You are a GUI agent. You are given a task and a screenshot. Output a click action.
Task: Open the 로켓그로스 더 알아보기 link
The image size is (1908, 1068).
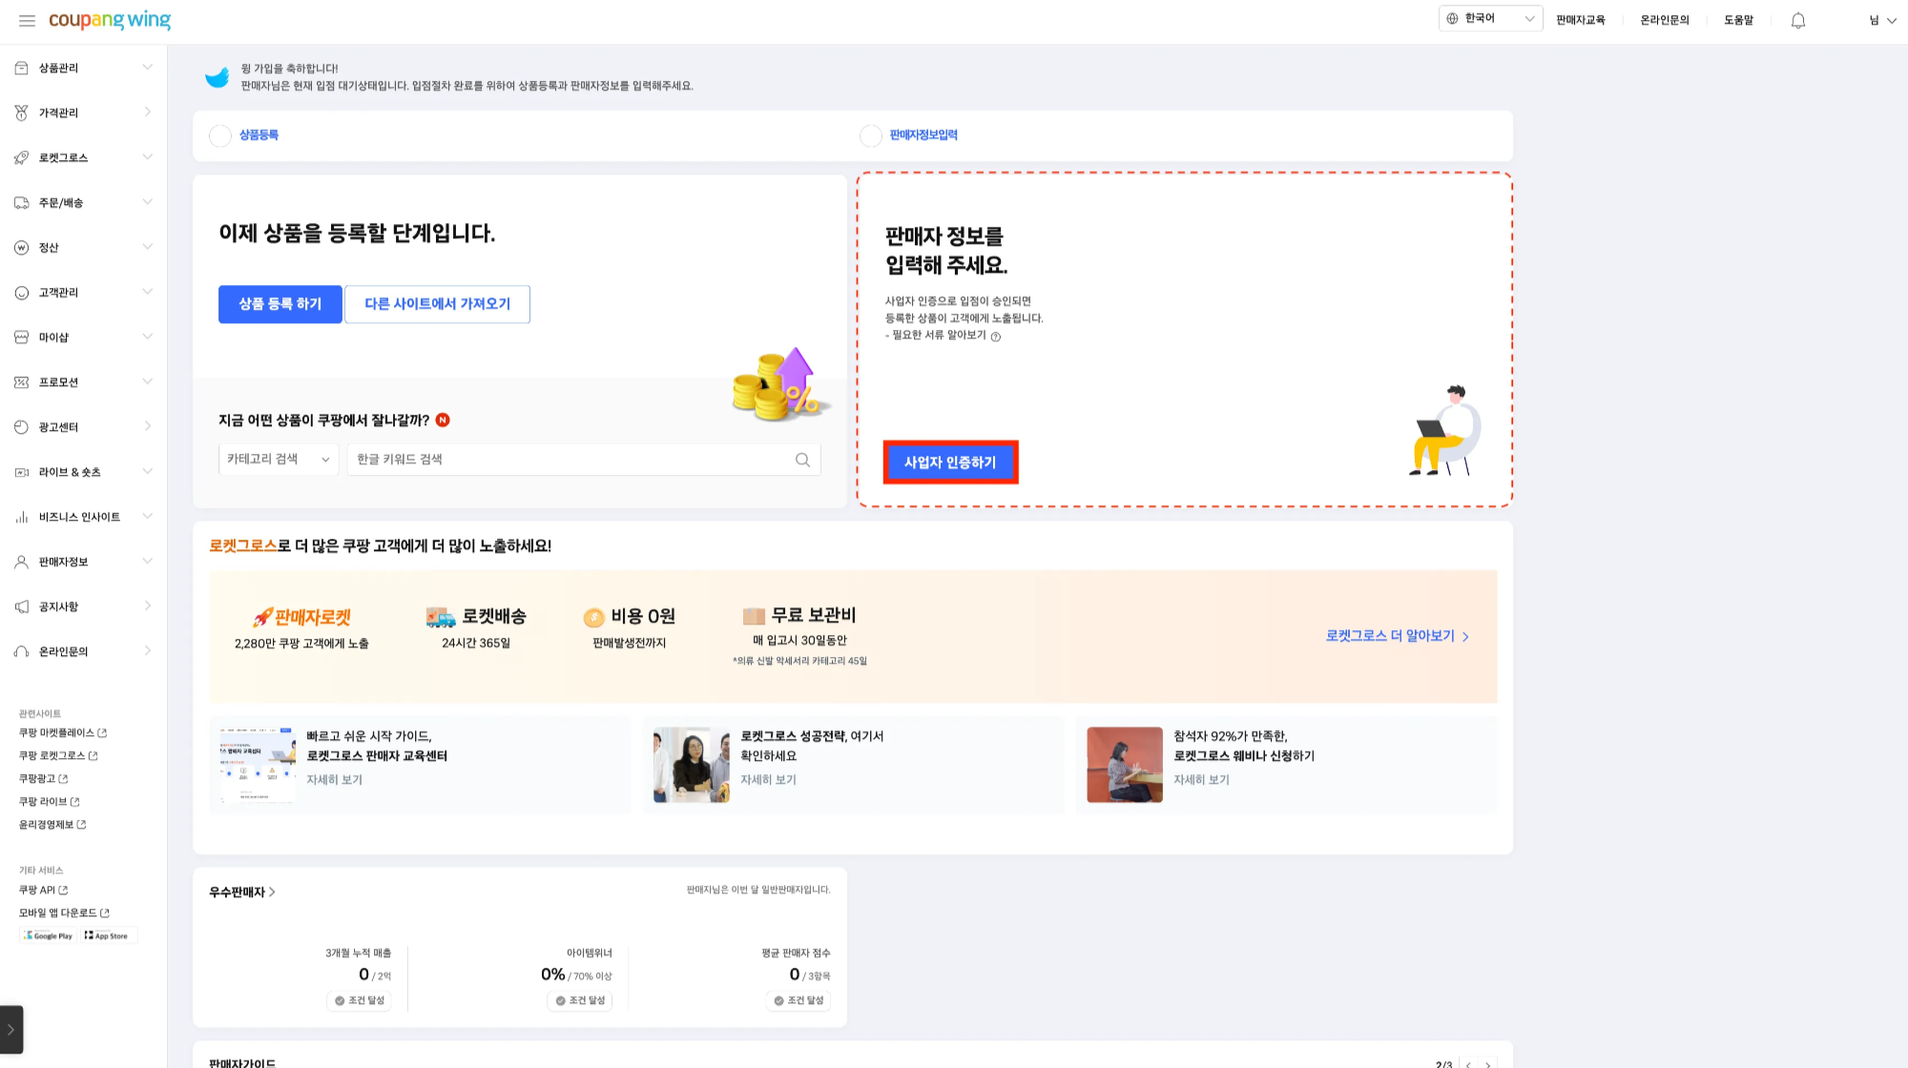[1388, 635]
